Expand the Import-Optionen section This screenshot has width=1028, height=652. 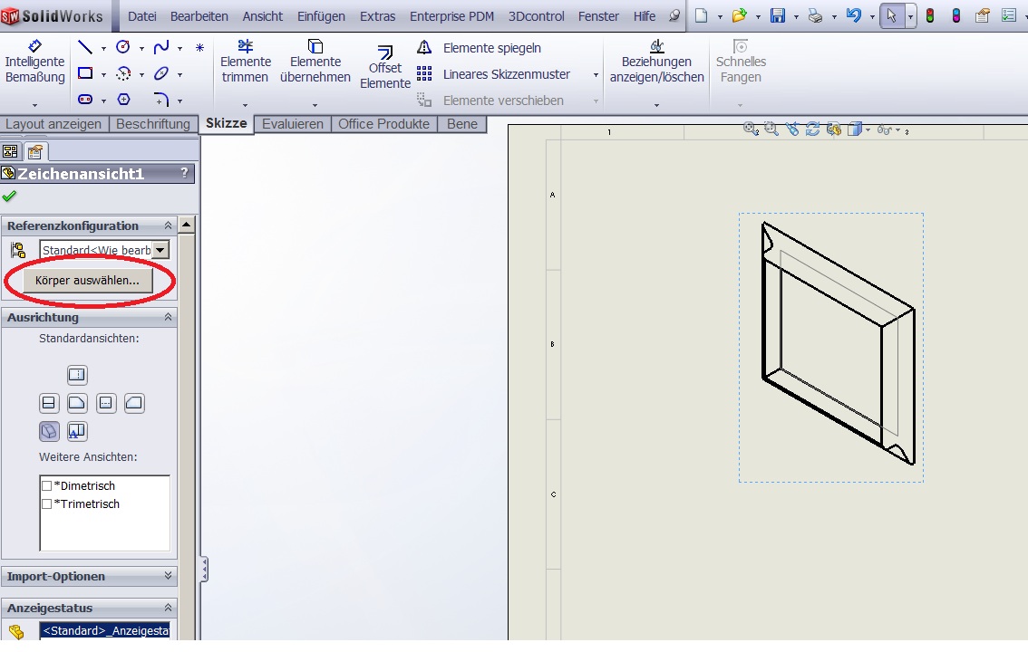168,576
